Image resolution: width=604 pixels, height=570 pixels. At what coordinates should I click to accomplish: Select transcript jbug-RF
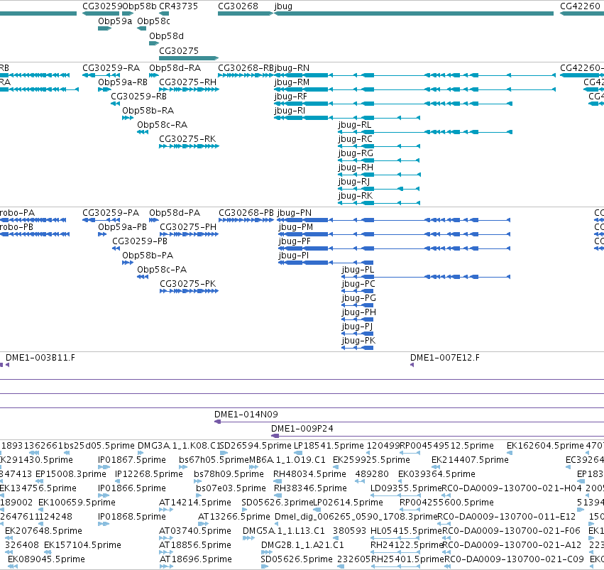click(393, 104)
